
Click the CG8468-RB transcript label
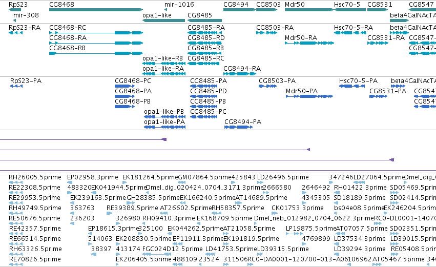[67, 48]
